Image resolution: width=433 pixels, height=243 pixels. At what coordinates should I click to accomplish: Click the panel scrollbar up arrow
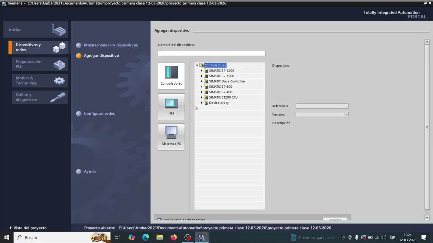pos(427,42)
